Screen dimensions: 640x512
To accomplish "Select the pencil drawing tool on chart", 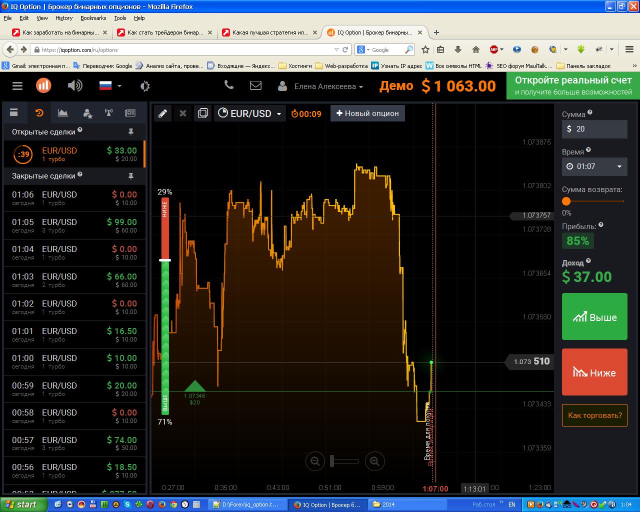I will pyautogui.click(x=162, y=113).
